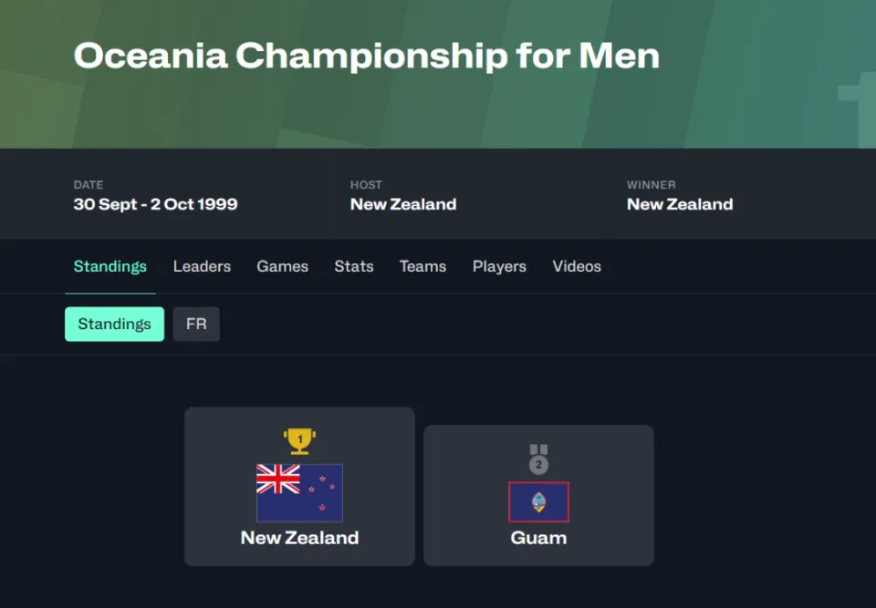Select the Players tab
The height and width of the screenshot is (608, 876).
499,266
